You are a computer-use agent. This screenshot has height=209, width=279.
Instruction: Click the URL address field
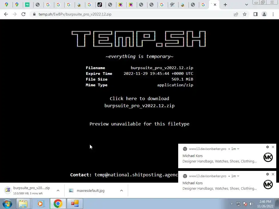[132, 14]
